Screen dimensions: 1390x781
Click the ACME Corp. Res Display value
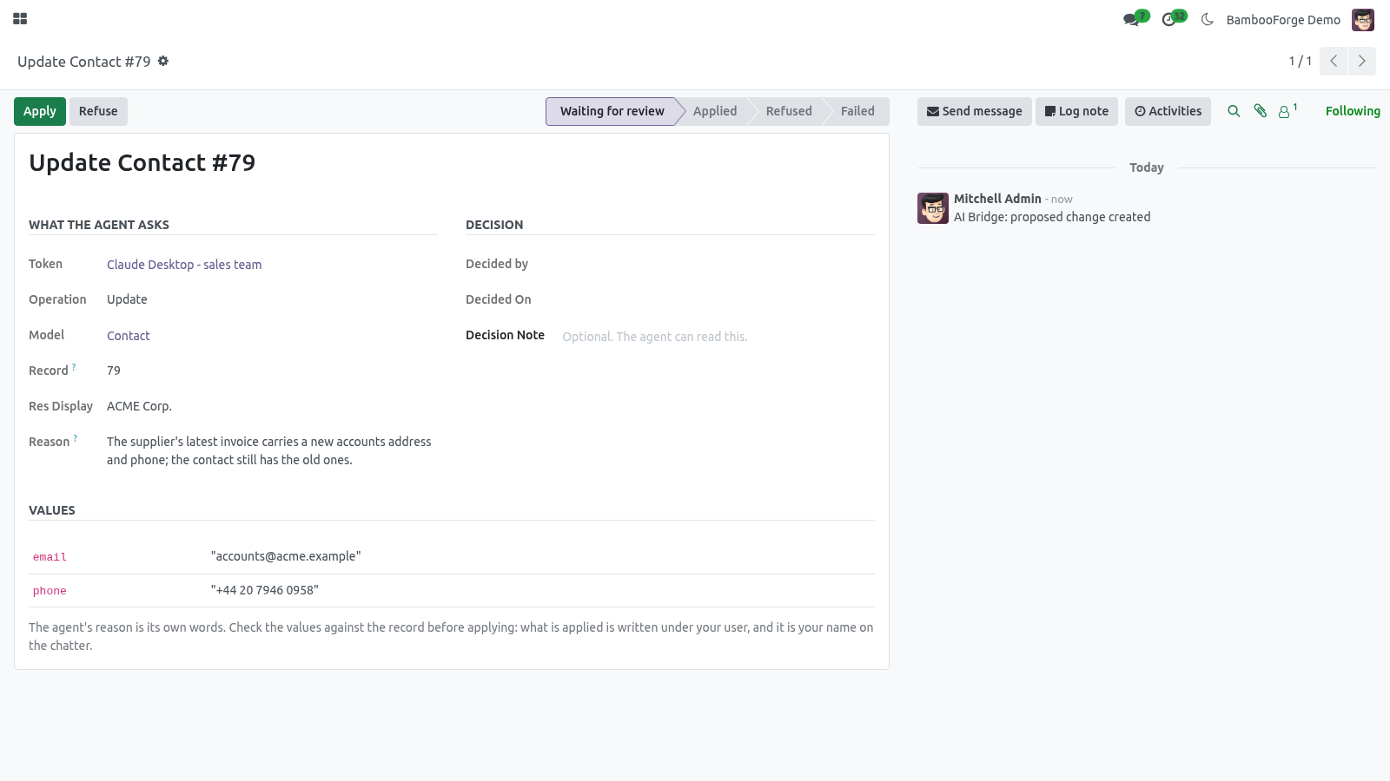click(x=139, y=406)
